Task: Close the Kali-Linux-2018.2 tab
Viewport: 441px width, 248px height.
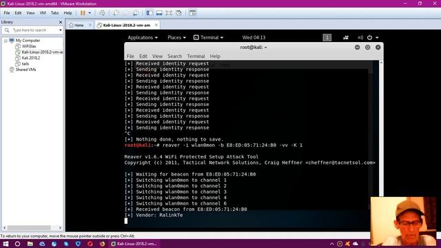Action: point(156,25)
